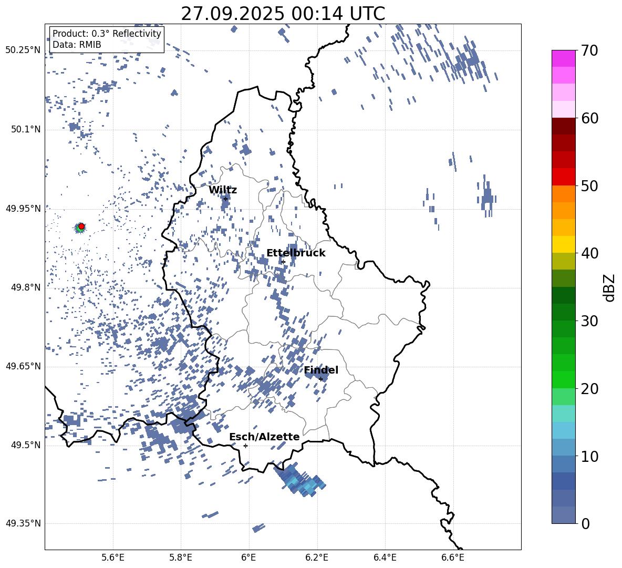The image size is (622, 568).
Task: Click the title 27.09.2025 00:14 UTC
Action: click(x=283, y=14)
